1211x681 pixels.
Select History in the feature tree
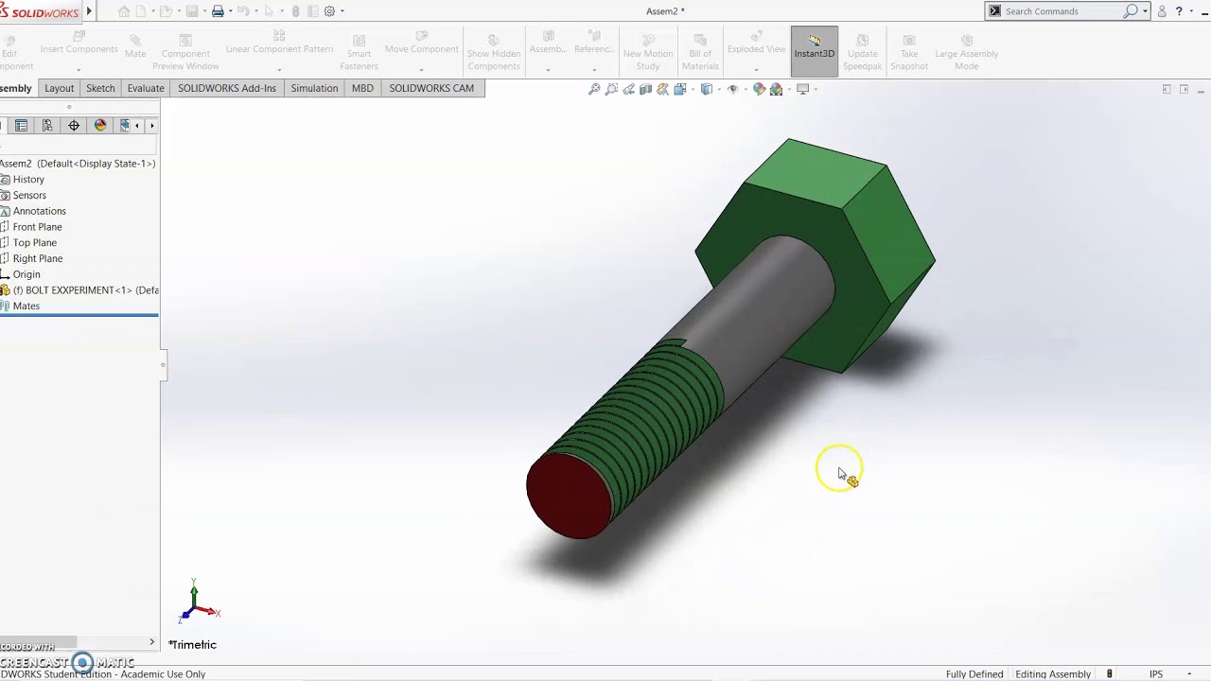28,179
